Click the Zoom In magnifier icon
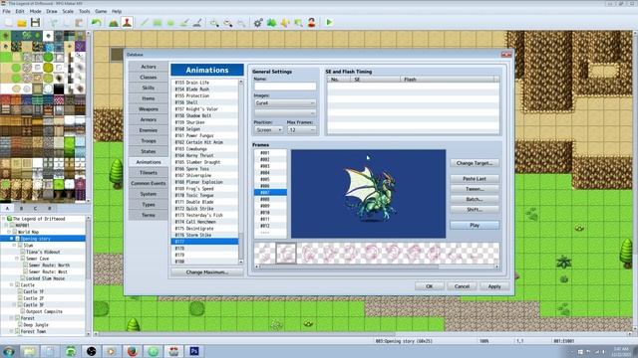 (214, 23)
